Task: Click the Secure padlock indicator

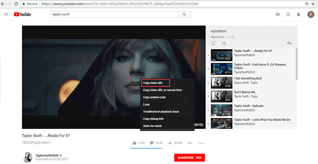Action: pos(30,4)
